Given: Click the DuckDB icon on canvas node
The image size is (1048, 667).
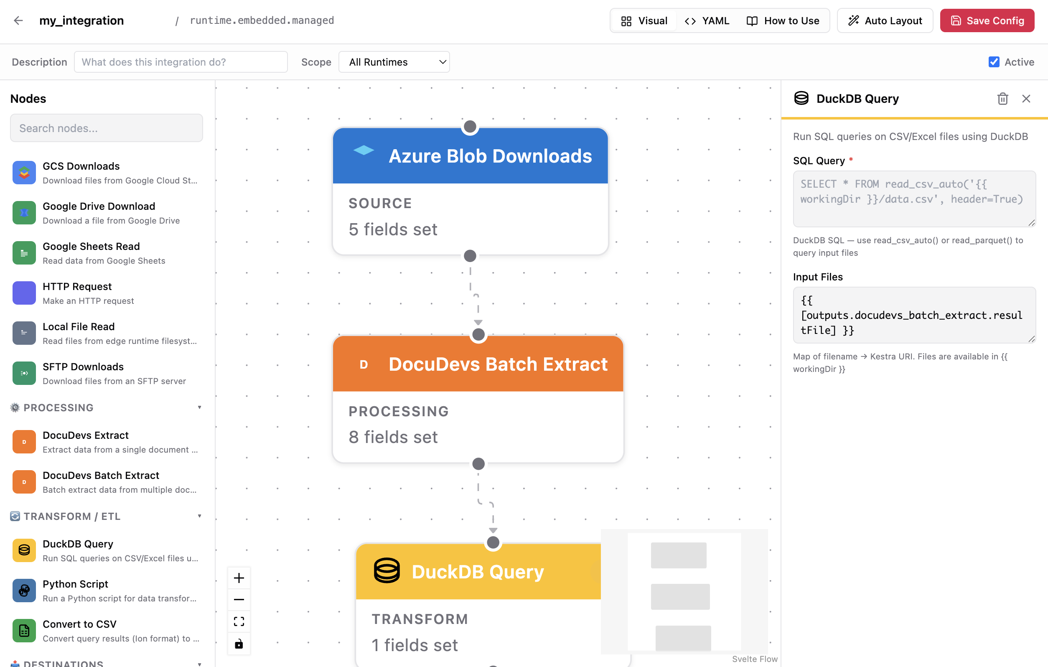Looking at the screenshot, I should (387, 570).
